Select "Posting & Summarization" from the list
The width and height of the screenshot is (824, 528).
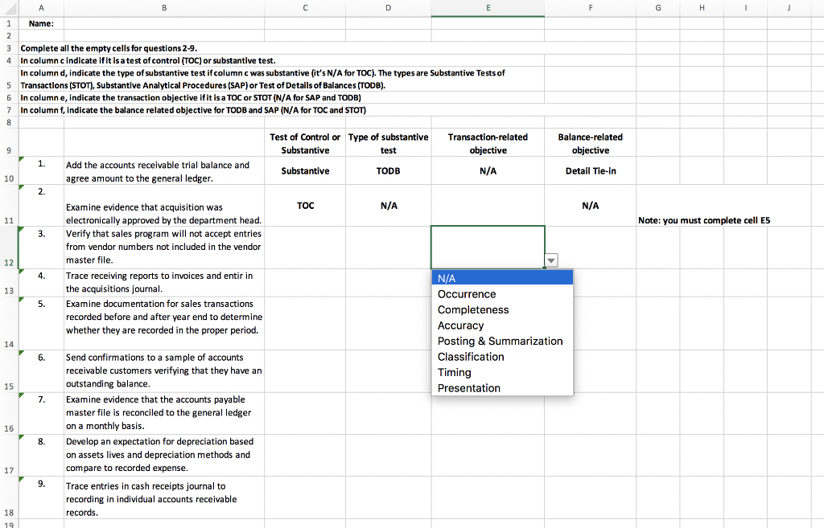click(x=499, y=341)
